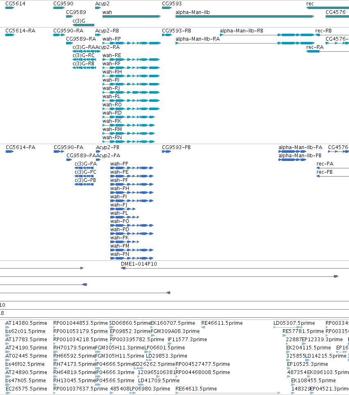Click the wah-RF transcript label

[112, 64]
